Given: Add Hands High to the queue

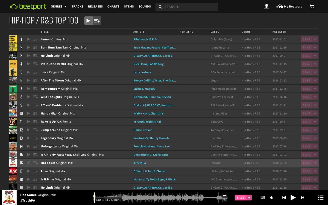Looking at the screenshot, I should pyautogui.click(x=35, y=113).
